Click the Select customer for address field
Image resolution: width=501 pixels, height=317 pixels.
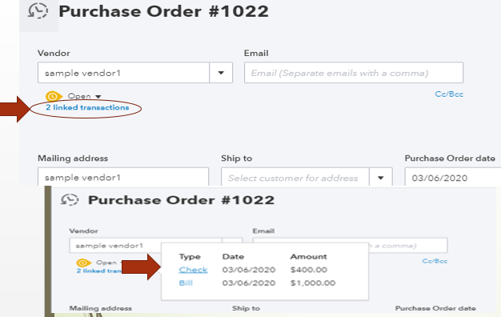pos(295,178)
